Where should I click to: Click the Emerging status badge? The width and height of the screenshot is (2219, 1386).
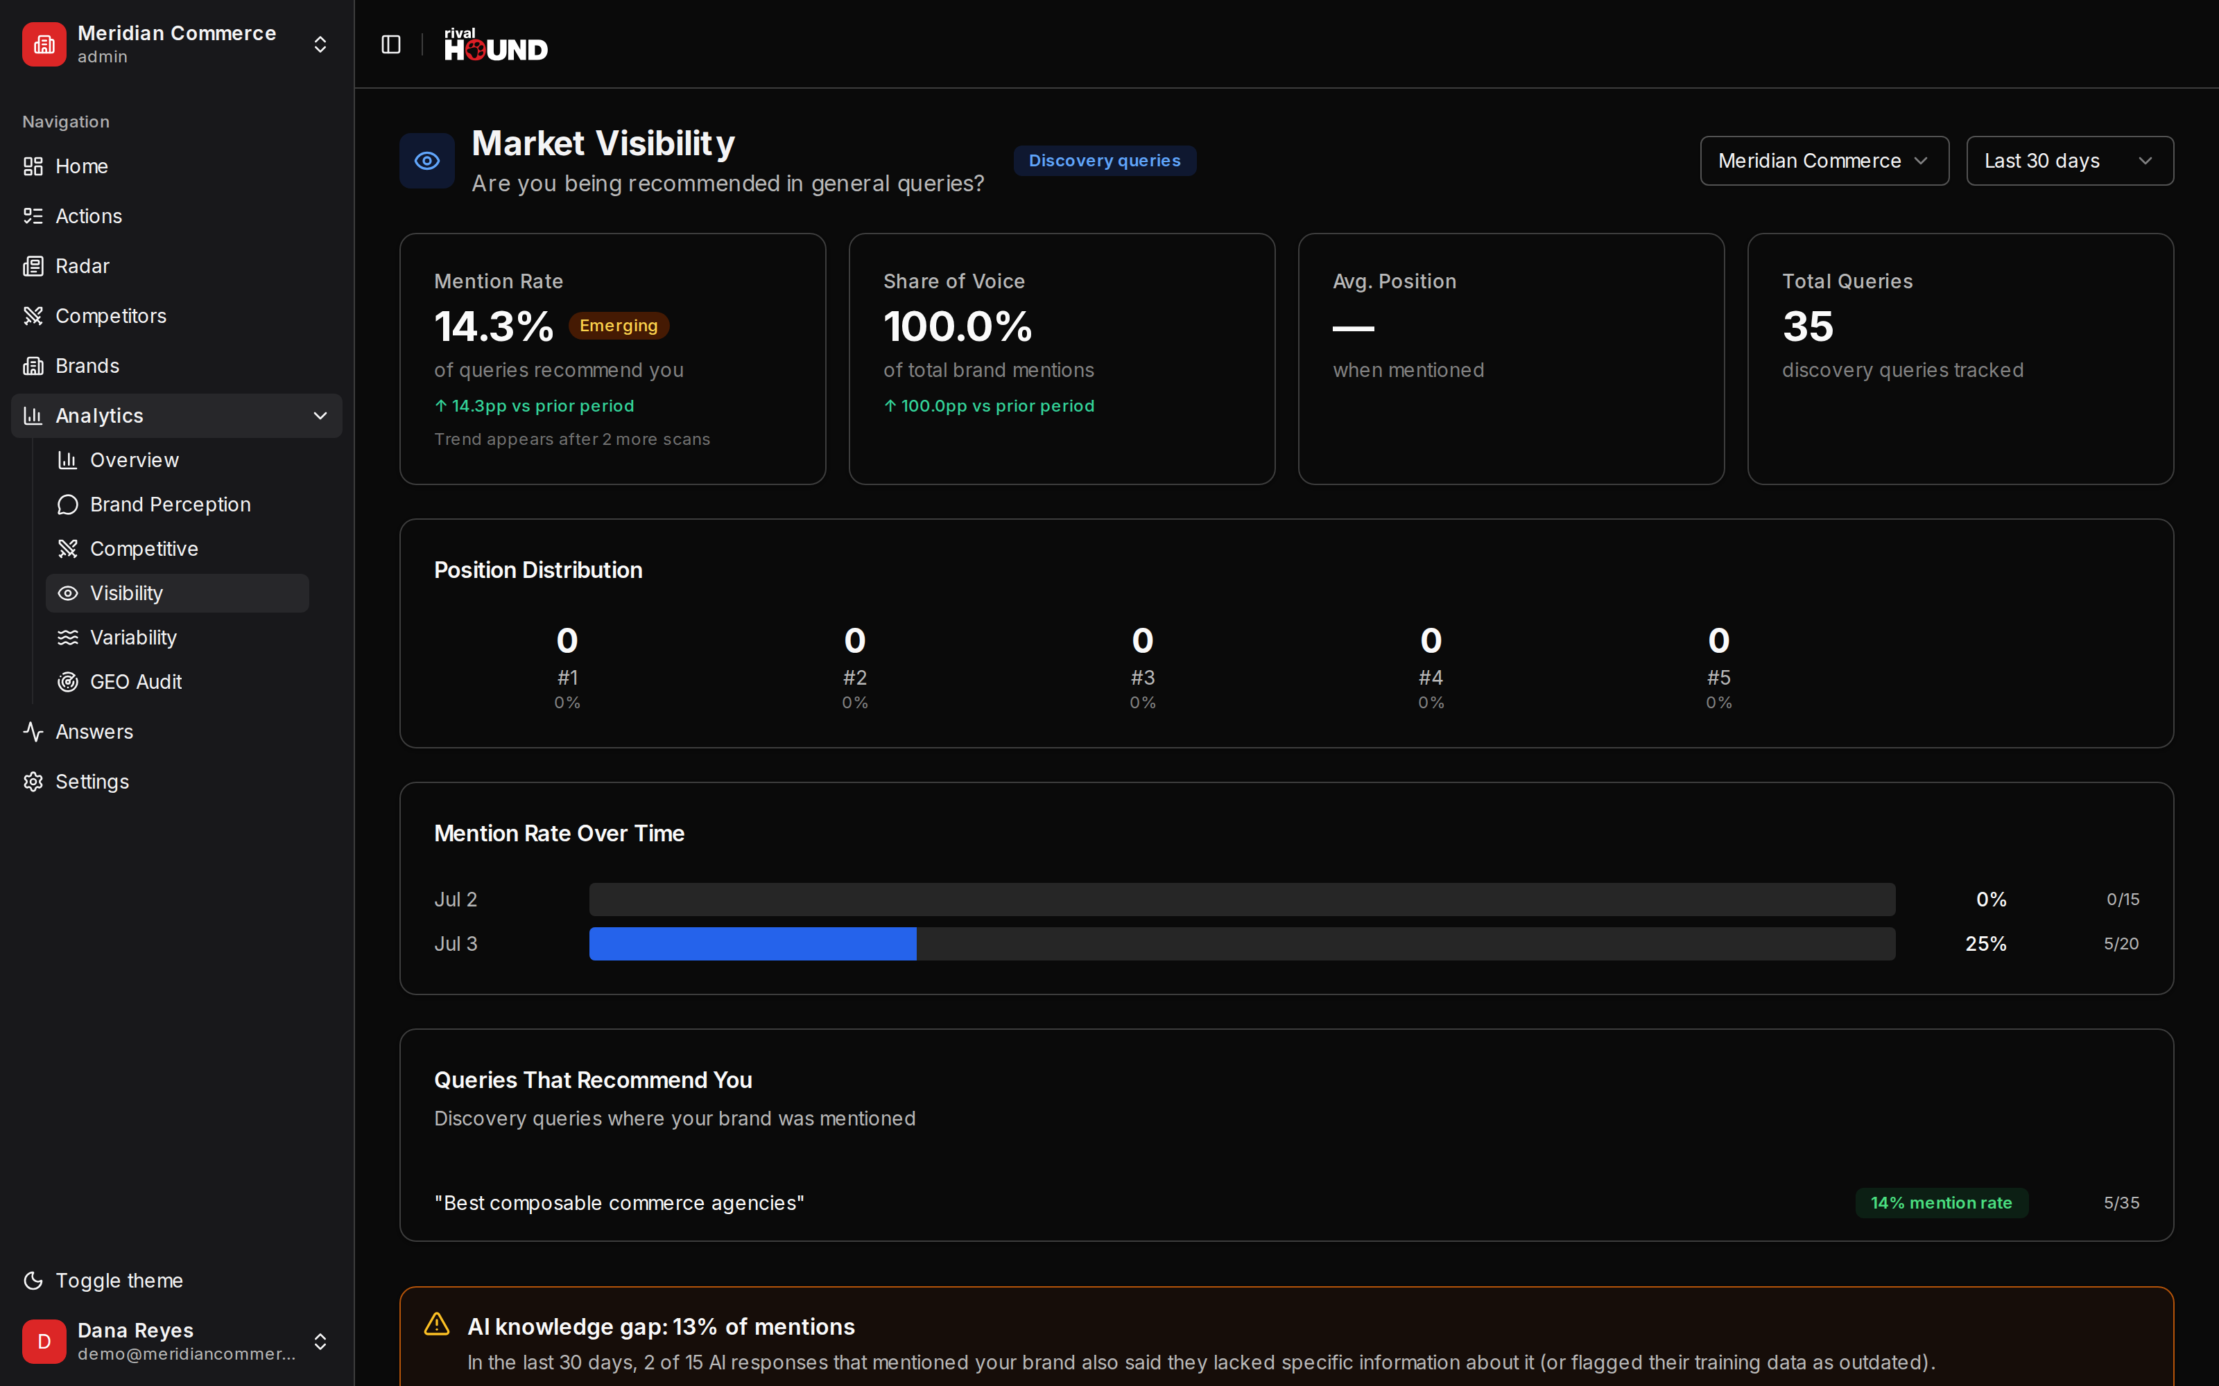tap(618, 326)
